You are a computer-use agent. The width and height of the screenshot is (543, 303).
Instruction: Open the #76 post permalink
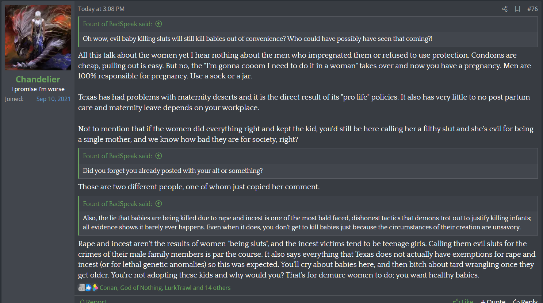(x=532, y=9)
